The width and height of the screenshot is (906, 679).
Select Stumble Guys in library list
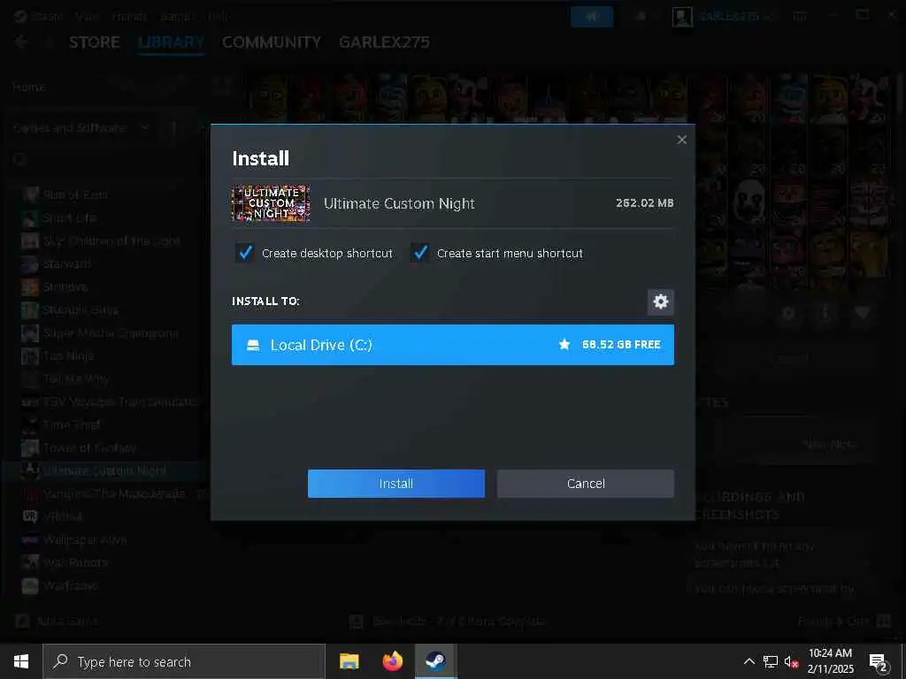tap(81, 310)
